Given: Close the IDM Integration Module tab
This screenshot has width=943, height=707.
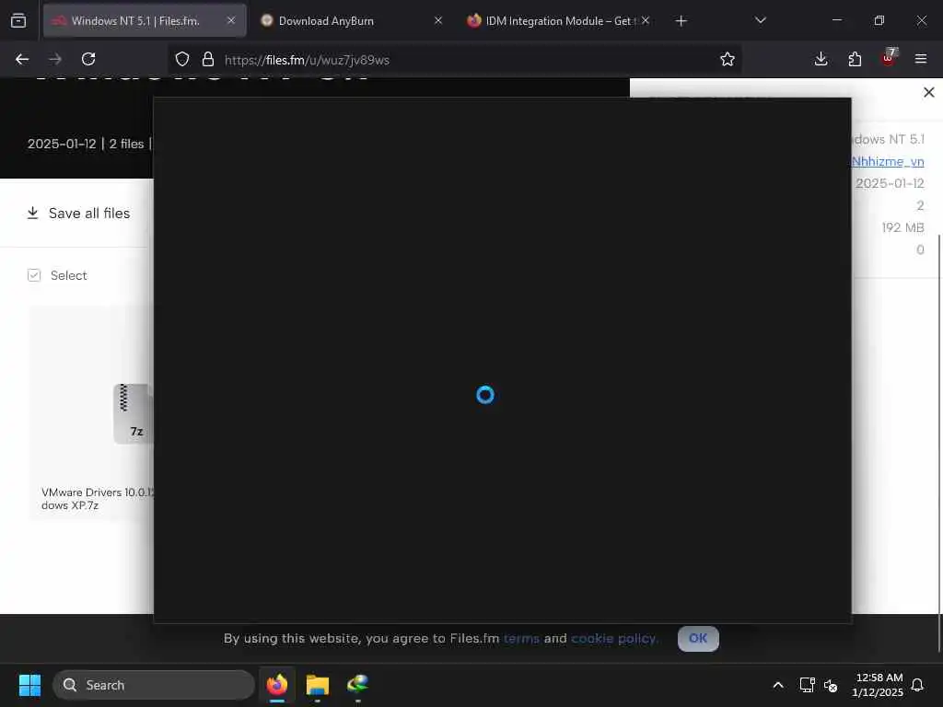Looking at the screenshot, I should click(x=646, y=20).
